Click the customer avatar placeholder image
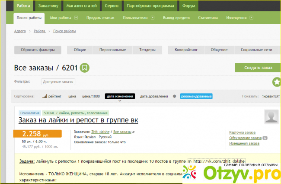The height and width of the screenshot is (184, 281). [x=272, y=117]
